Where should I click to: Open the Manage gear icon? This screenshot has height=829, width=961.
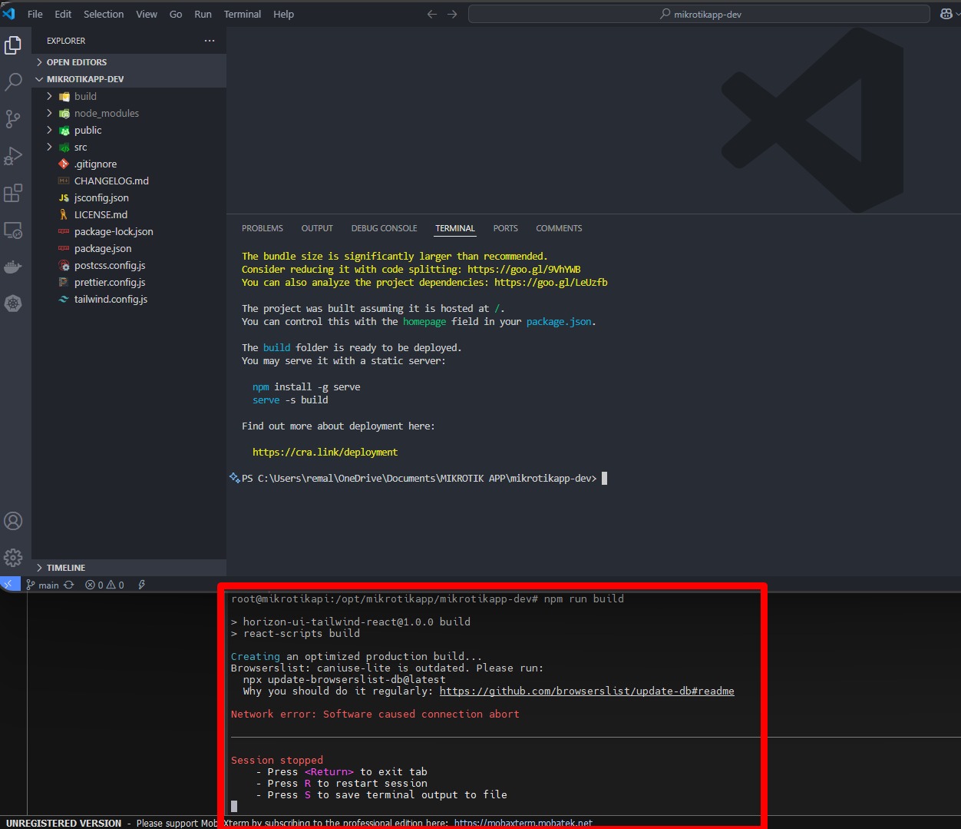point(13,558)
